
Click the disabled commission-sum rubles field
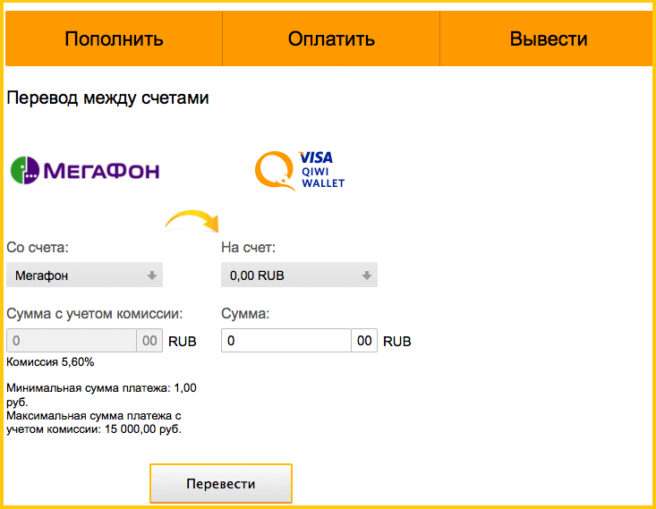click(x=72, y=341)
